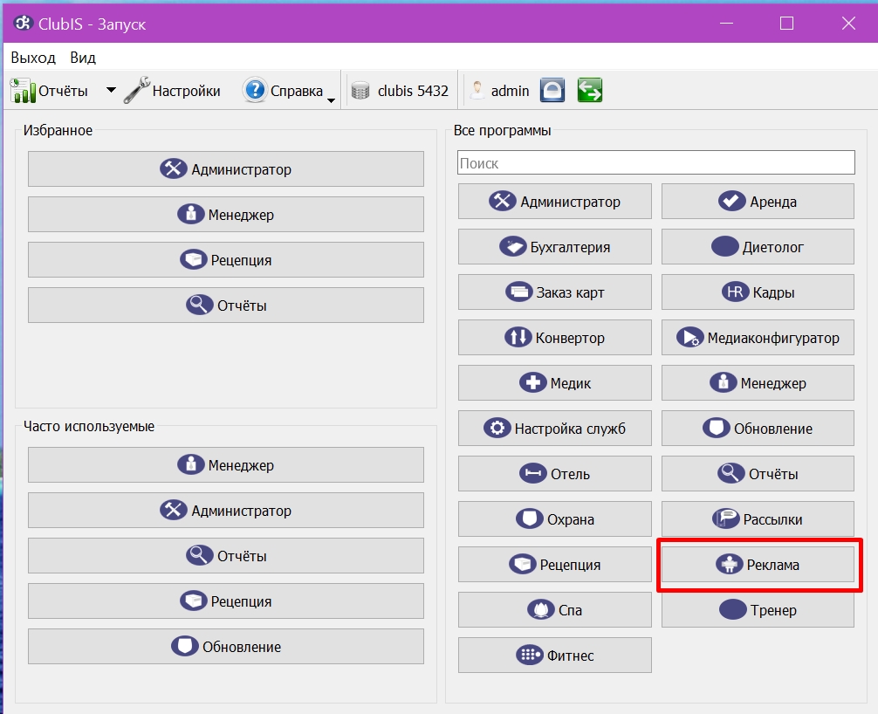Expand the small arrow beside Справка
This screenshot has width=878, height=714.
(x=331, y=100)
